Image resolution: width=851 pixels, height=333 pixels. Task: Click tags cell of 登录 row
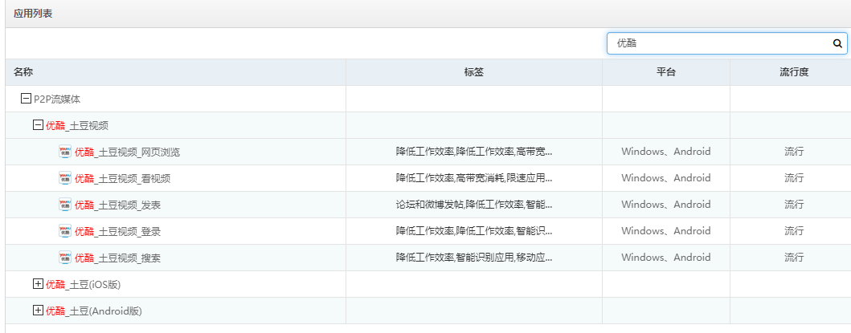tap(474, 231)
